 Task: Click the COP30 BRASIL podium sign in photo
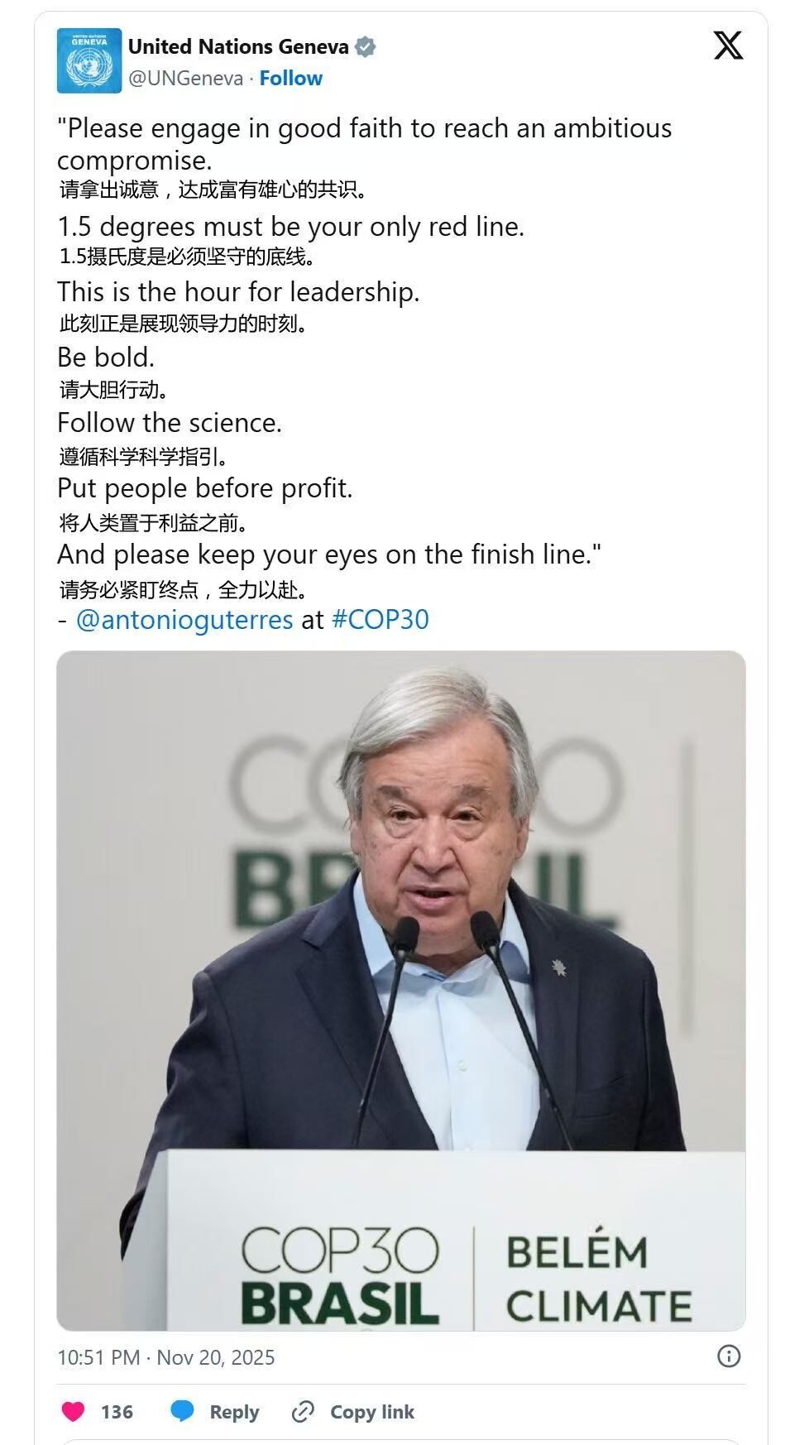(340, 1275)
